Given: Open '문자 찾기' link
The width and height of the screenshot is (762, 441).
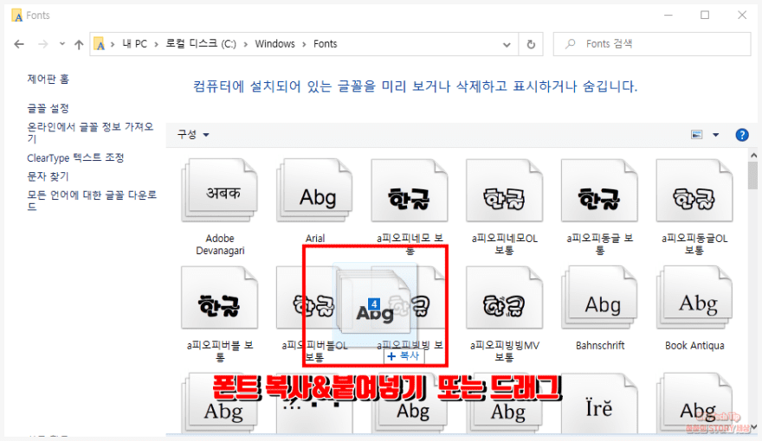Looking at the screenshot, I should click(48, 176).
